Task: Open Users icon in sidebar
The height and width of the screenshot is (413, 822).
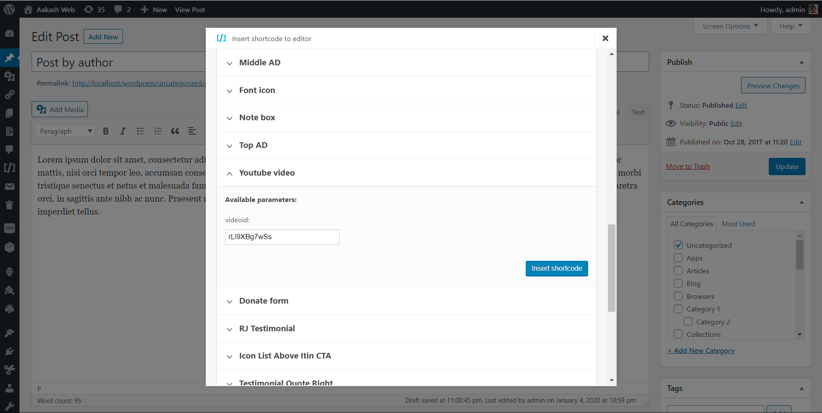Action: point(10,388)
